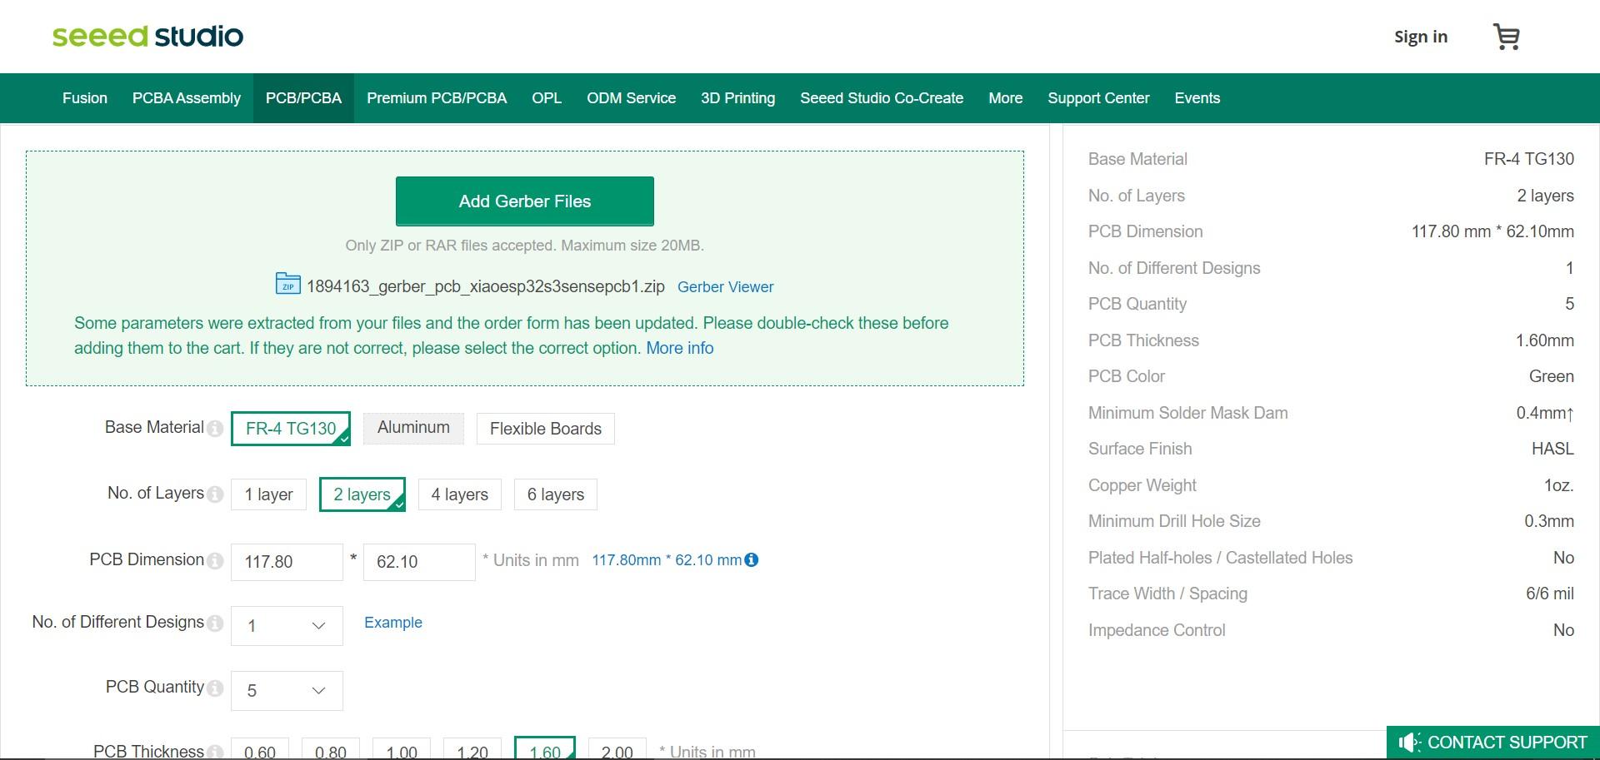
Task: Click the Surface Finish HASL value
Action: 1552,449
